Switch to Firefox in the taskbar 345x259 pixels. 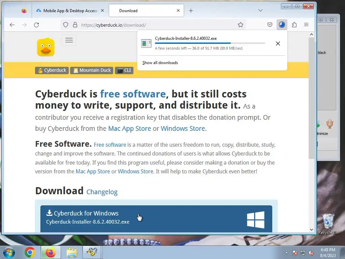[51, 252]
